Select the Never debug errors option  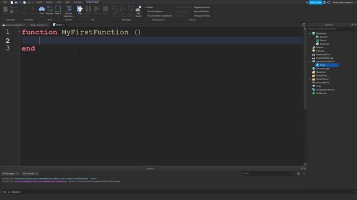click(150, 7)
